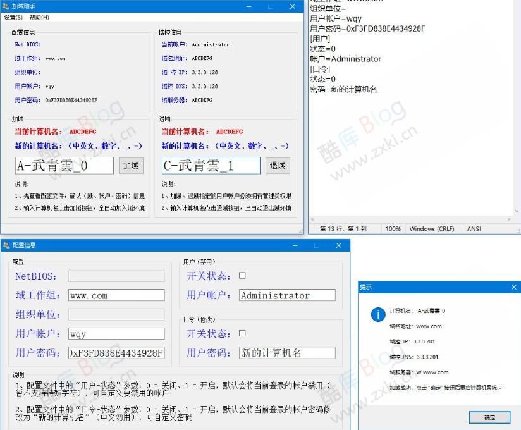This screenshot has height=430, width=521.
Task: Click the 域工作组 field containing www.com
Action: (116, 295)
